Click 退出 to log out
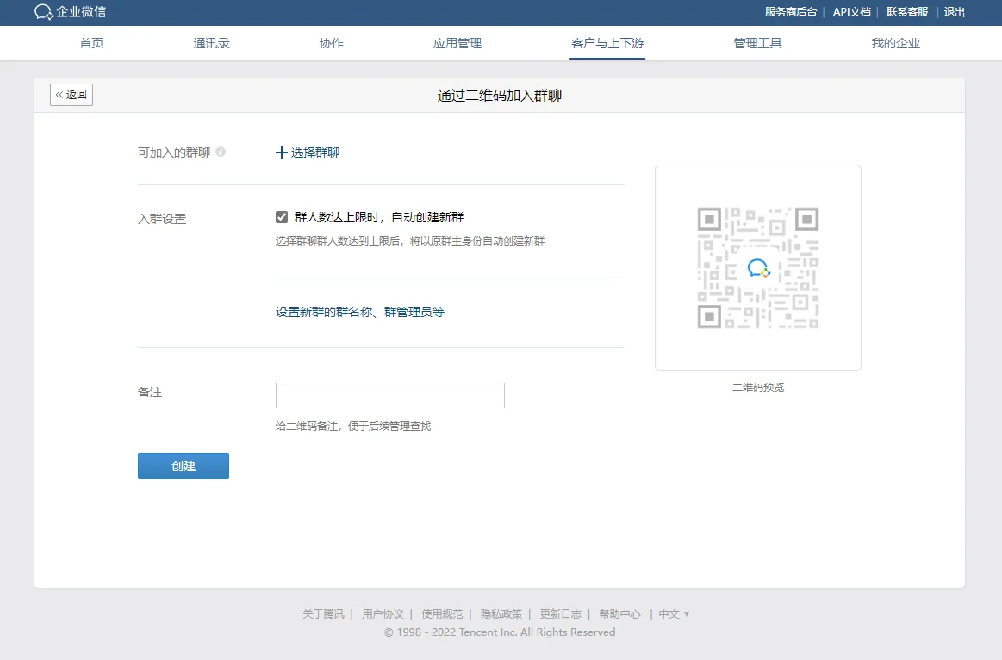The width and height of the screenshot is (1002, 660). [954, 12]
